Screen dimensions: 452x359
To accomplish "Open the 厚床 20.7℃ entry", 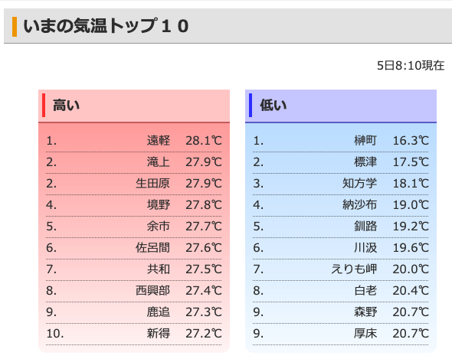I will [341, 334].
